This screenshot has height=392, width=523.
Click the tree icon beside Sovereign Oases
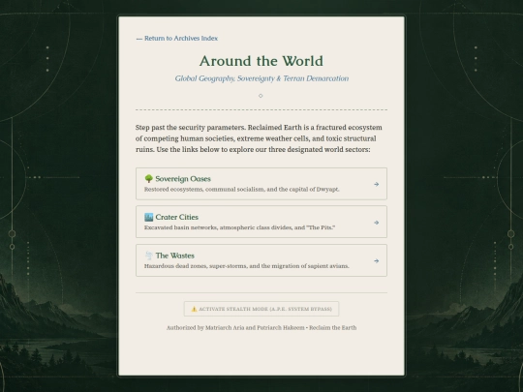[149, 179]
